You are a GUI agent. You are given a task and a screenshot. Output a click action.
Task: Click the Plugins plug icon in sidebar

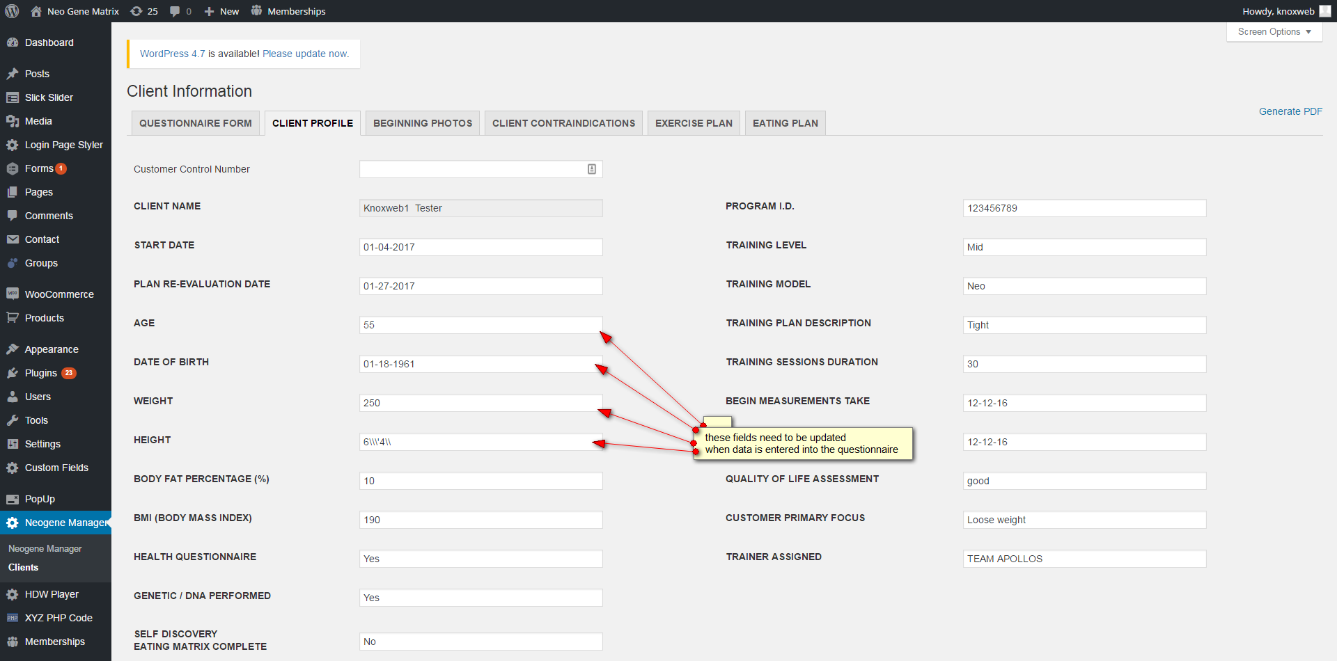(x=13, y=373)
